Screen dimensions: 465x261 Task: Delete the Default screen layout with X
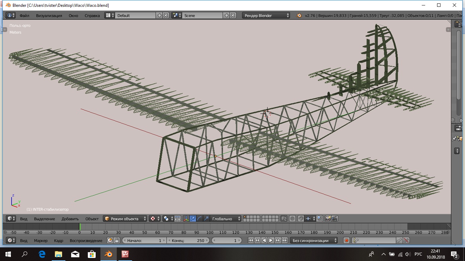[x=166, y=15]
